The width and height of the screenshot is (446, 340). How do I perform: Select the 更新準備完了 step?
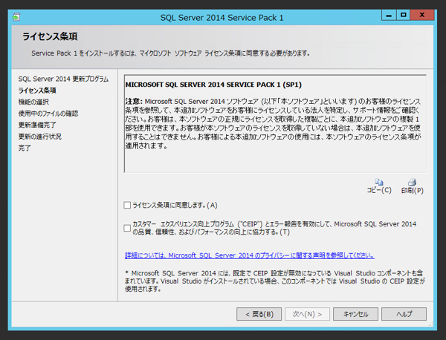[37, 125]
